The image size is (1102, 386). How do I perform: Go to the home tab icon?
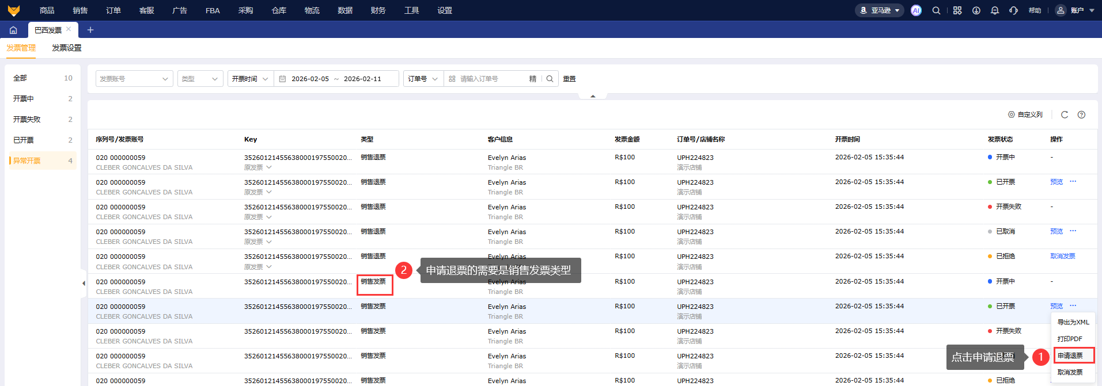point(13,30)
